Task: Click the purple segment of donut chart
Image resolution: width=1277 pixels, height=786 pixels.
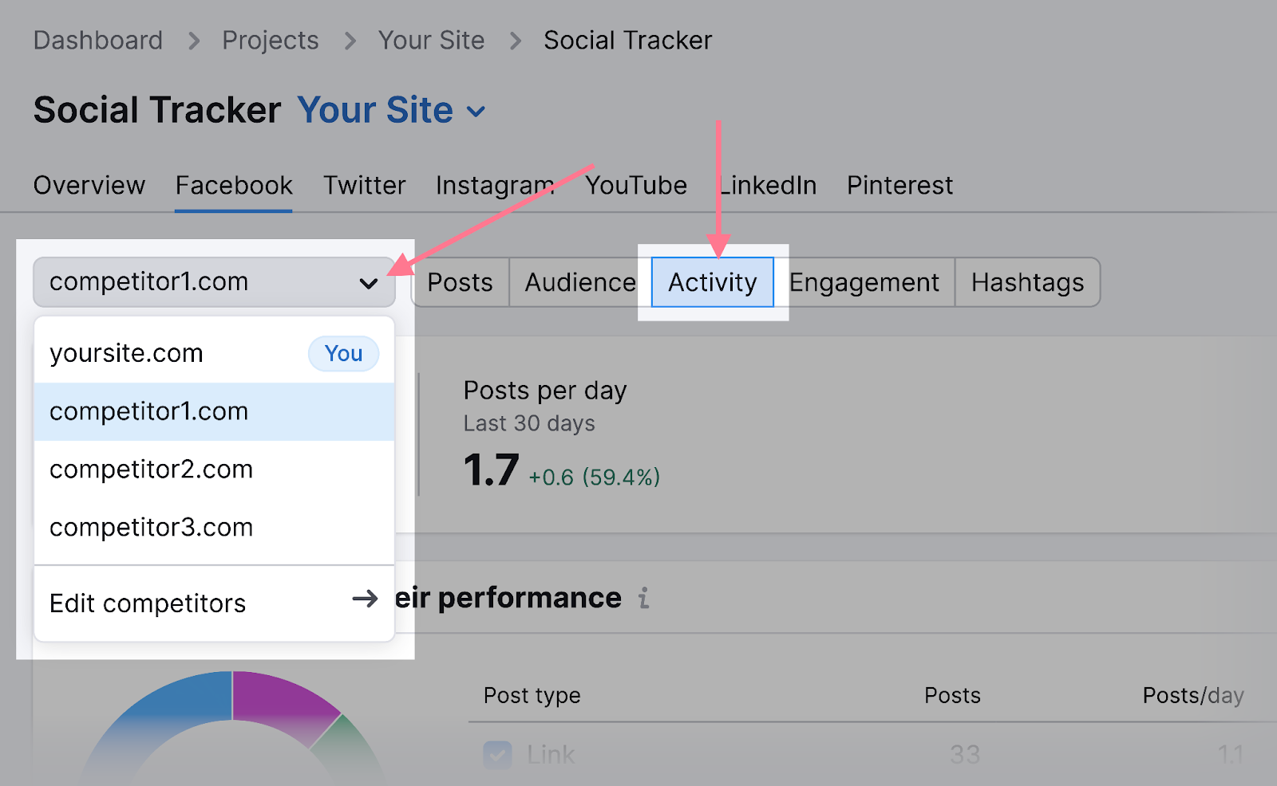Action: [279, 699]
